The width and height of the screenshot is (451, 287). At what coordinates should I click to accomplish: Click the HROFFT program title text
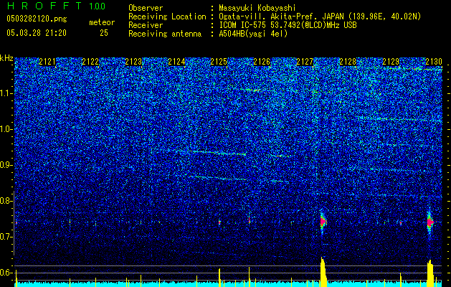[45, 6]
